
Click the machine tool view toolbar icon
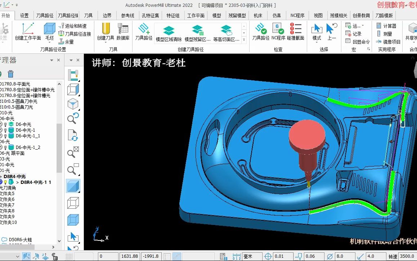(73, 75)
